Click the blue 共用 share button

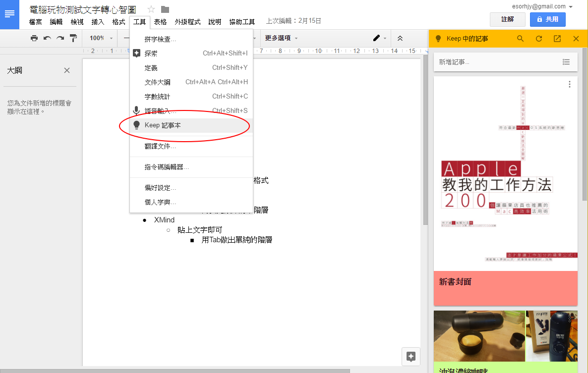tap(547, 19)
